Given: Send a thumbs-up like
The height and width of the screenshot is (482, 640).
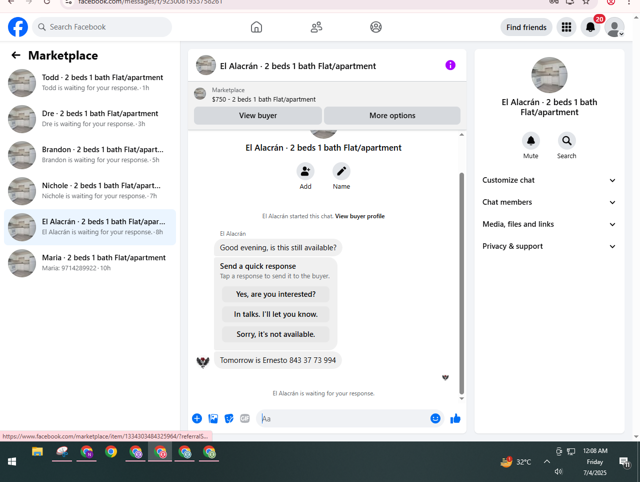Looking at the screenshot, I should pyautogui.click(x=455, y=418).
